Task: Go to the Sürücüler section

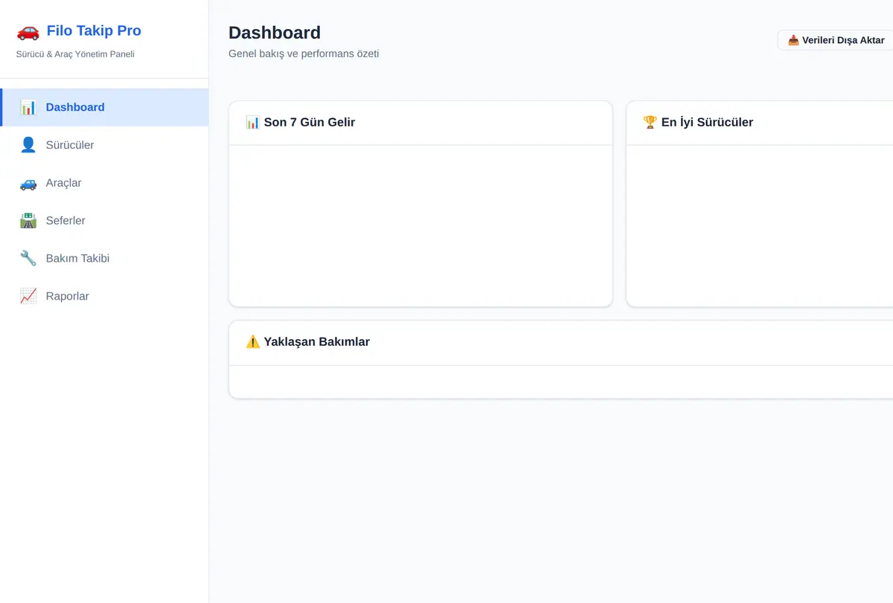Action: [x=104, y=145]
